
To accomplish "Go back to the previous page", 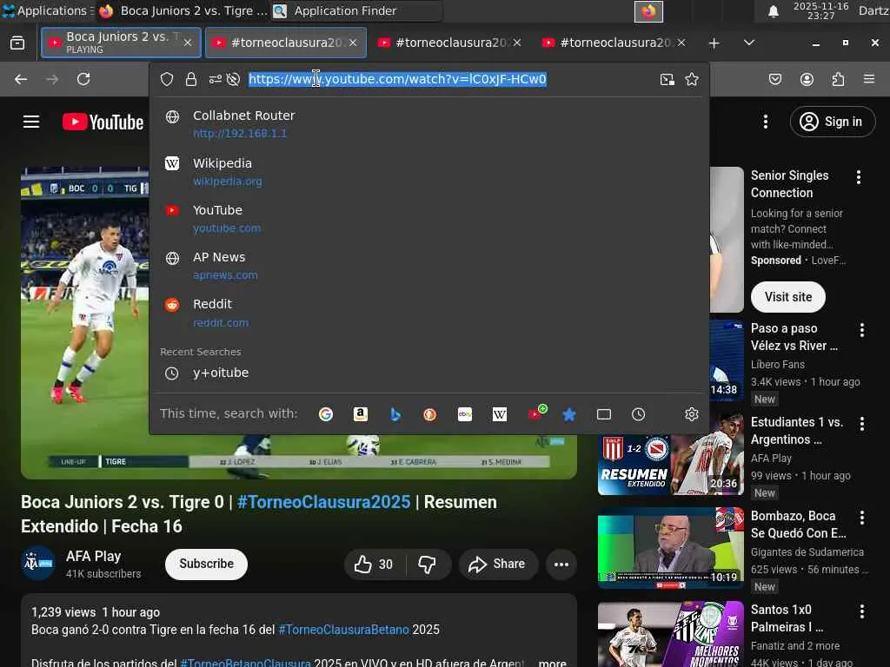I will 21,79.
